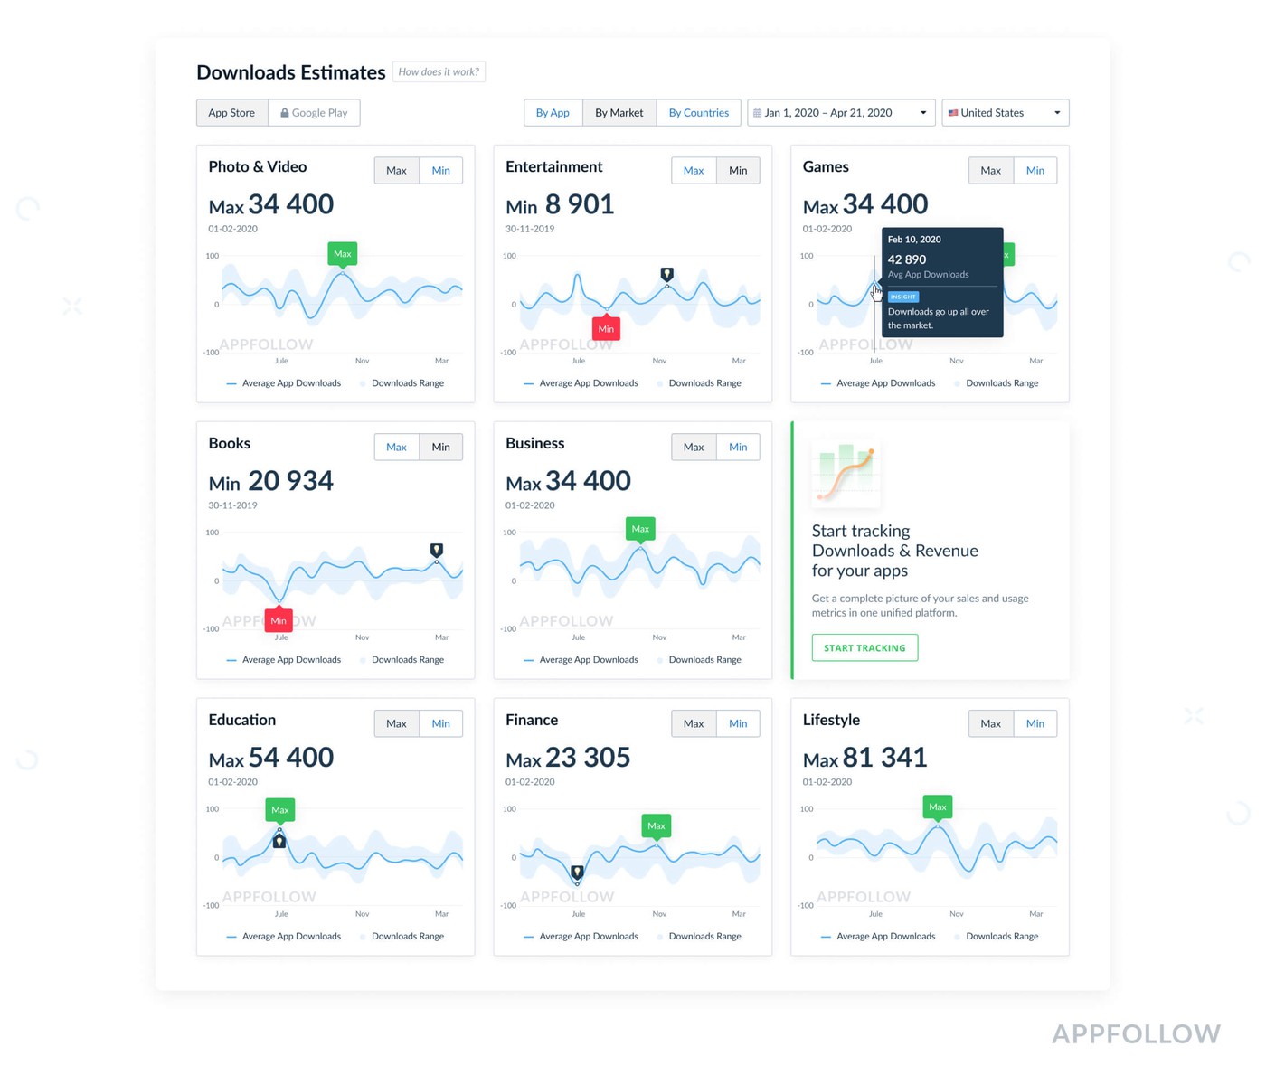The height and width of the screenshot is (1066, 1266).
Task: Open the date range dropdown arrow
Action: pyautogui.click(x=923, y=113)
